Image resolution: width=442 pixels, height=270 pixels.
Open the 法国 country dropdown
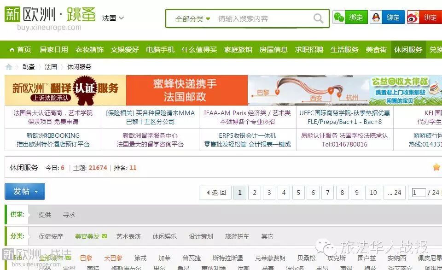point(113,18)
